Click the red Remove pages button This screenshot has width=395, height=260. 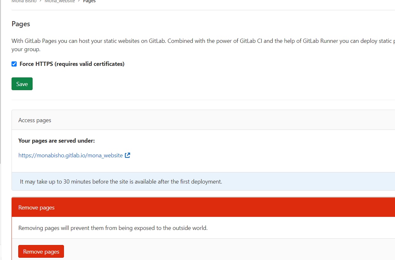point(41,251)
